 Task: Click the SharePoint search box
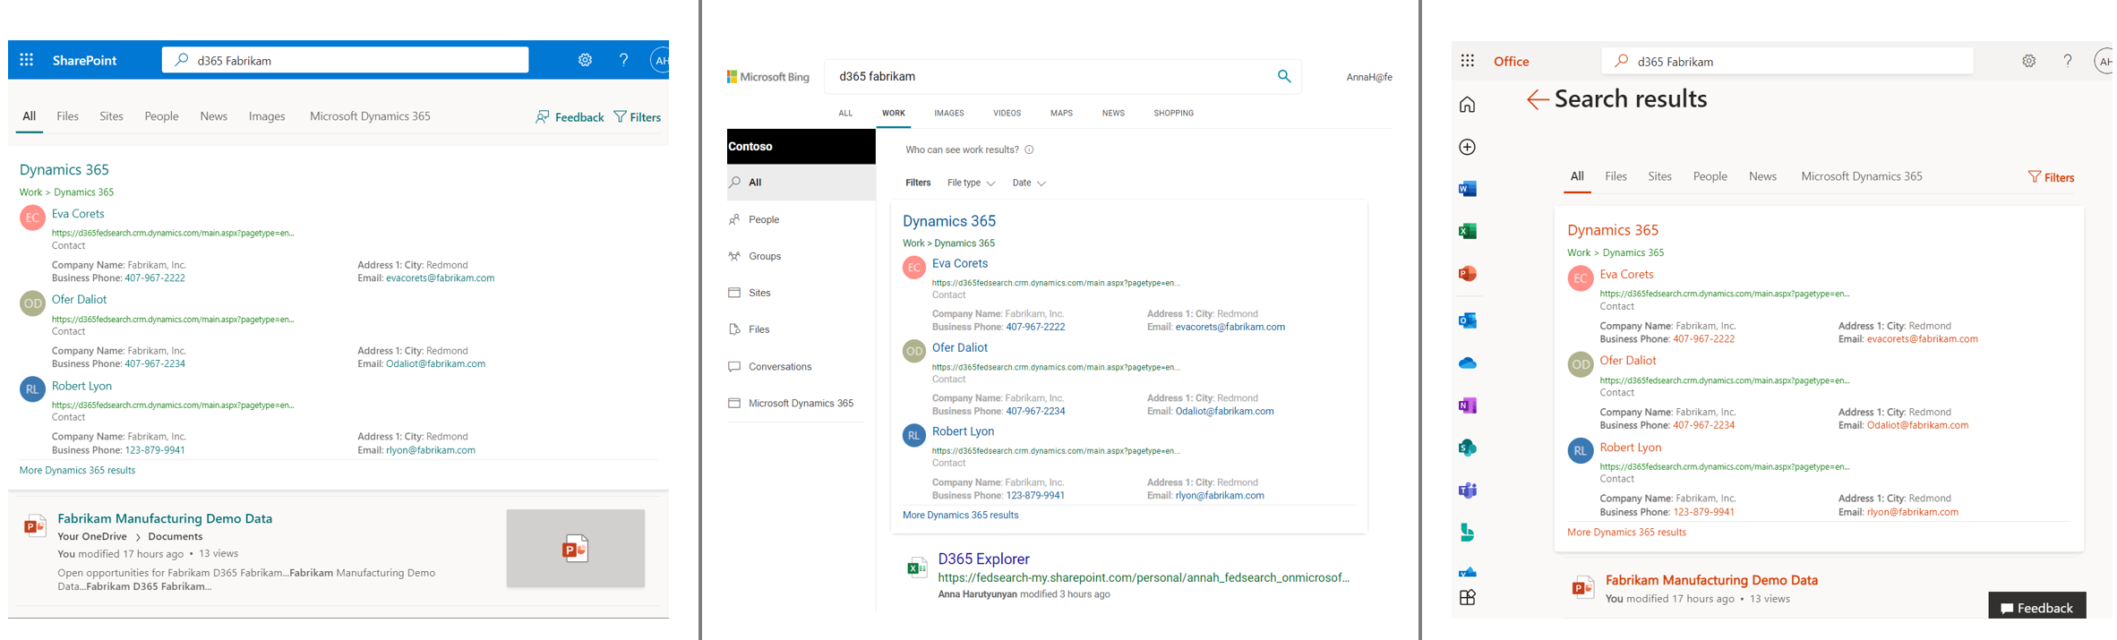click(345, 60)
